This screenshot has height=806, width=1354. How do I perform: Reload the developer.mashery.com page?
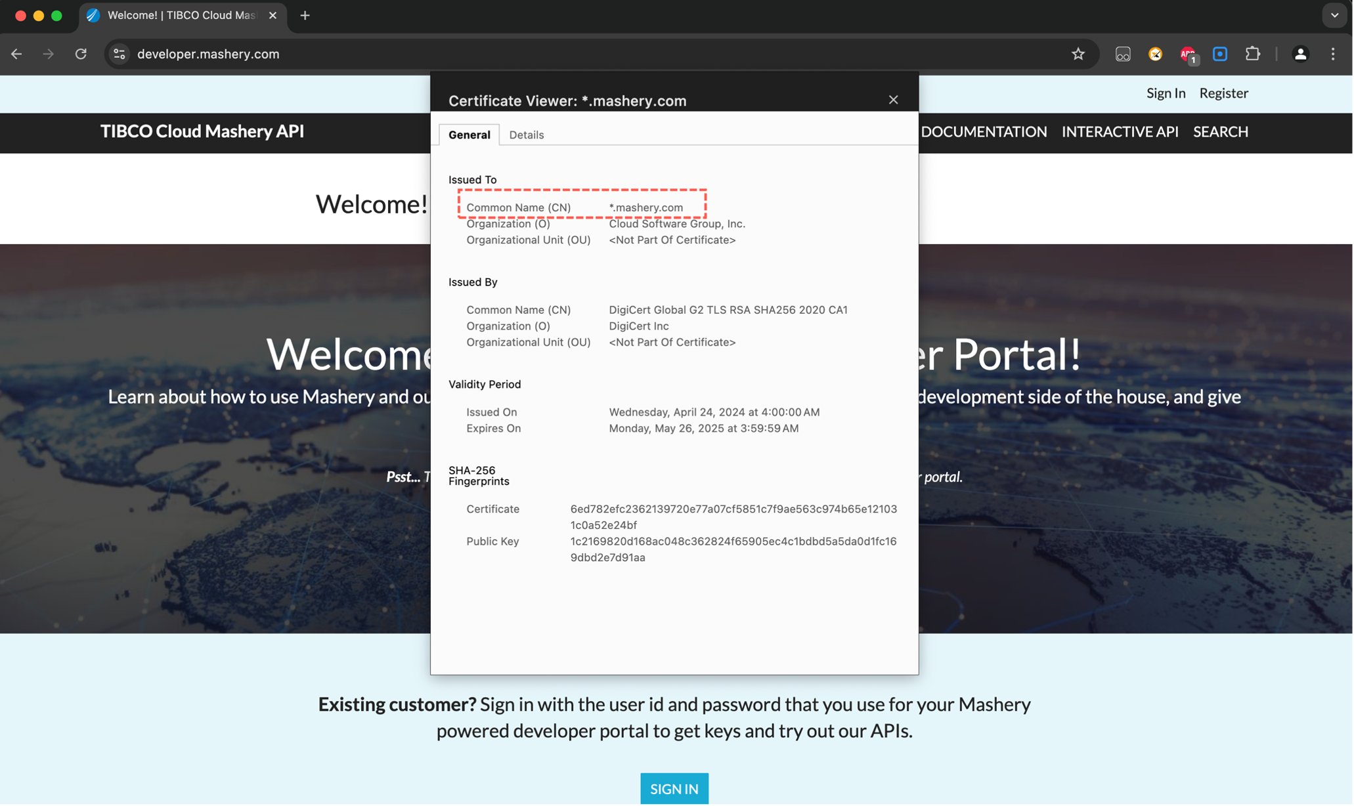point(81,54)
